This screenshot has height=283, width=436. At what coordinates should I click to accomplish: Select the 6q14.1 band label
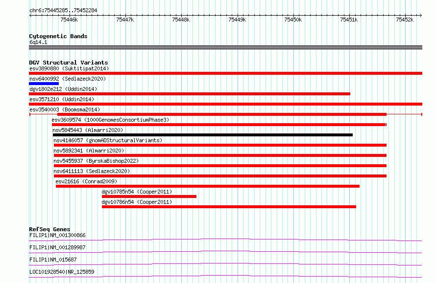coord(38,42)
